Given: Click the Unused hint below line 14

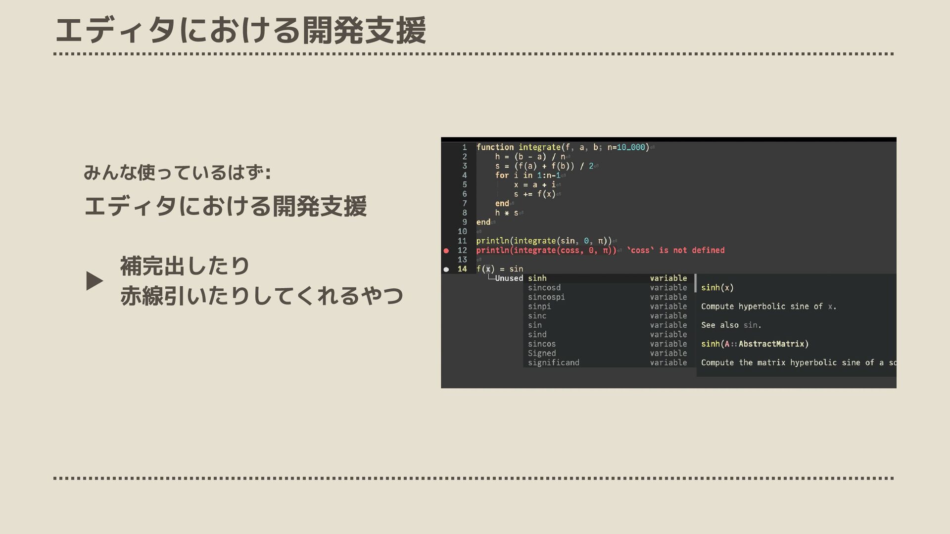Looking at the screenshot, I should [509, 278].
